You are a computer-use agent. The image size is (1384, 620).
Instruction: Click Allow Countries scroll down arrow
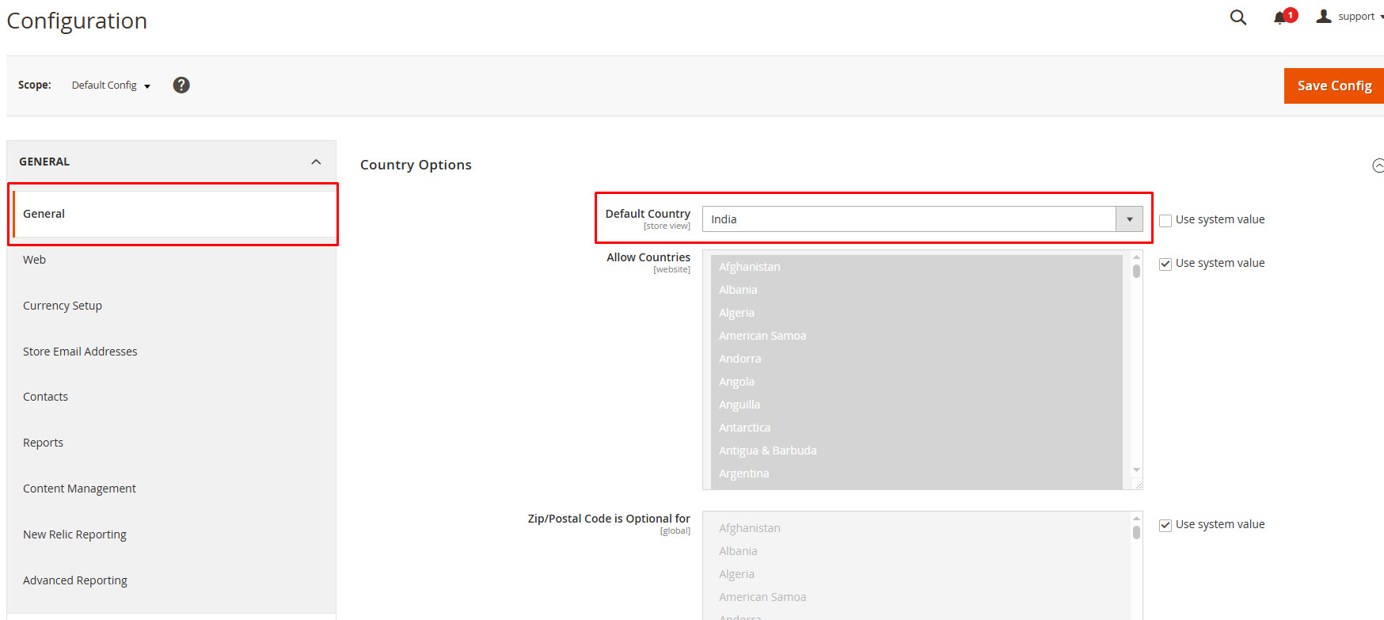coord(1136,470)
